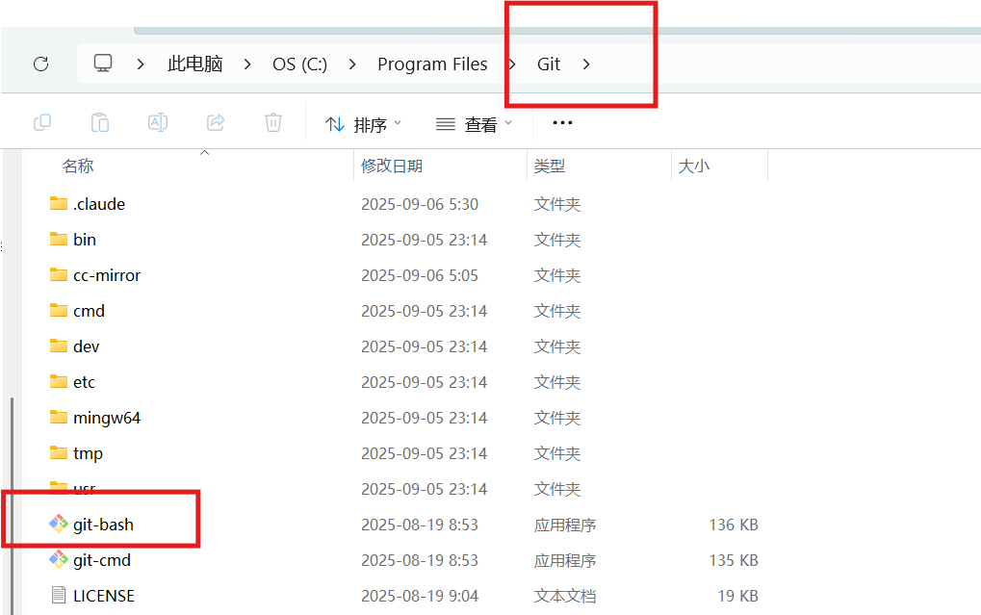
Task: Navigate to OS (C:) in breadcrumb
Action: click(299, 64)
